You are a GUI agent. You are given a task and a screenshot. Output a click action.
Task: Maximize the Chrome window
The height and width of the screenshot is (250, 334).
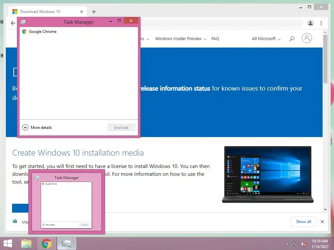pos(310,7)
